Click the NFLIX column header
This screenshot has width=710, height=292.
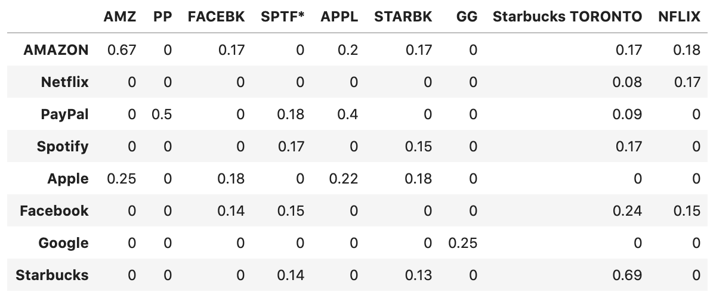tap(679, 17)
